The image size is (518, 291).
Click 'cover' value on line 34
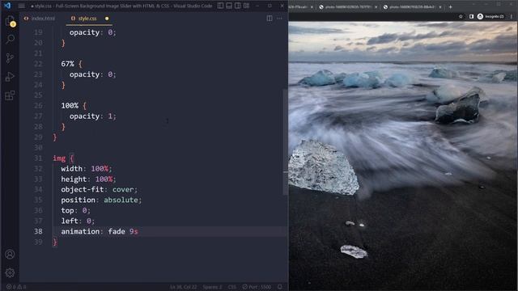[x=123, y=189]
